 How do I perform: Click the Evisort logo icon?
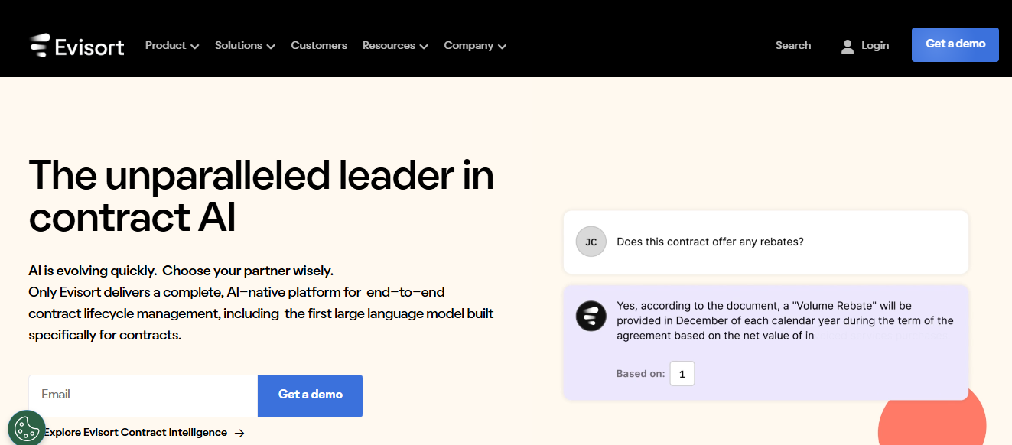40,45
